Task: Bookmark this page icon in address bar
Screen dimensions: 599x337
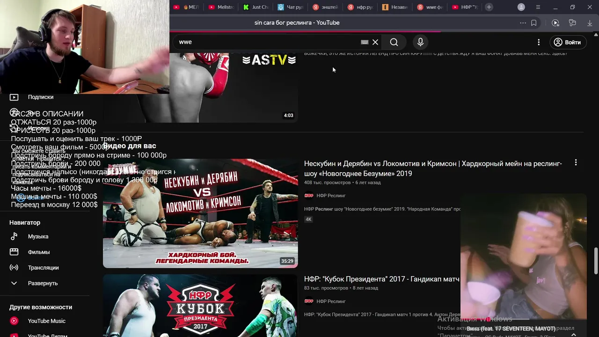Action: pyautogui.click(x=533, y=22)
